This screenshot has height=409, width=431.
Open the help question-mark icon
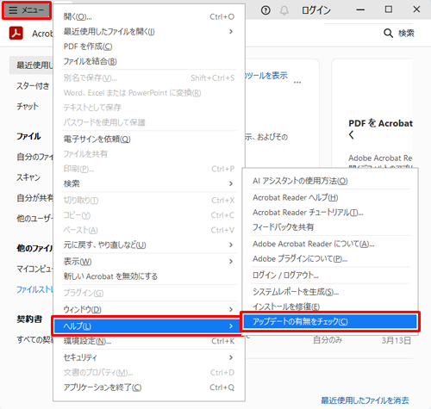coord(265,10)
